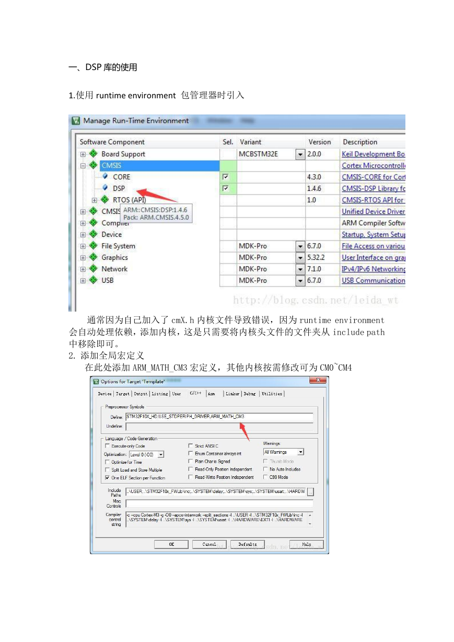Open the IPv4/IPv6 Networking link
This screenshot has width=454, height=642.
(x=374, y=269)
